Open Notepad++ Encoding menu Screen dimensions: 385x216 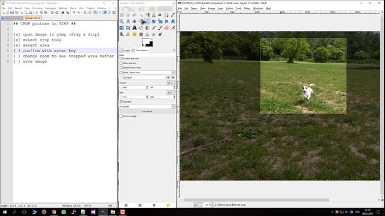click(x=37, y=8)
